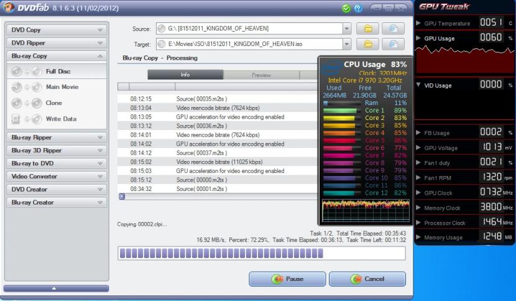
Task: Open the blue help question mark icon
Action: [x=358, y=8]
